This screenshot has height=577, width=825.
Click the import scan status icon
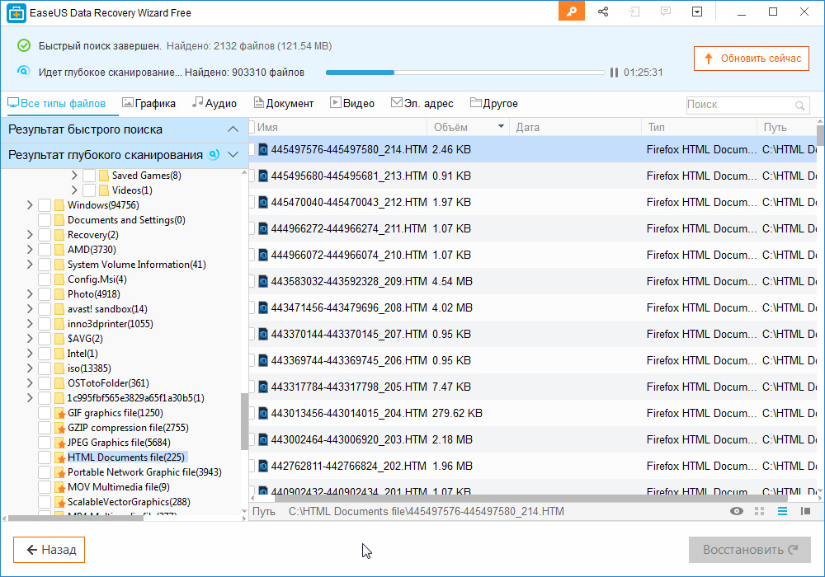click(x=634, y=12)
